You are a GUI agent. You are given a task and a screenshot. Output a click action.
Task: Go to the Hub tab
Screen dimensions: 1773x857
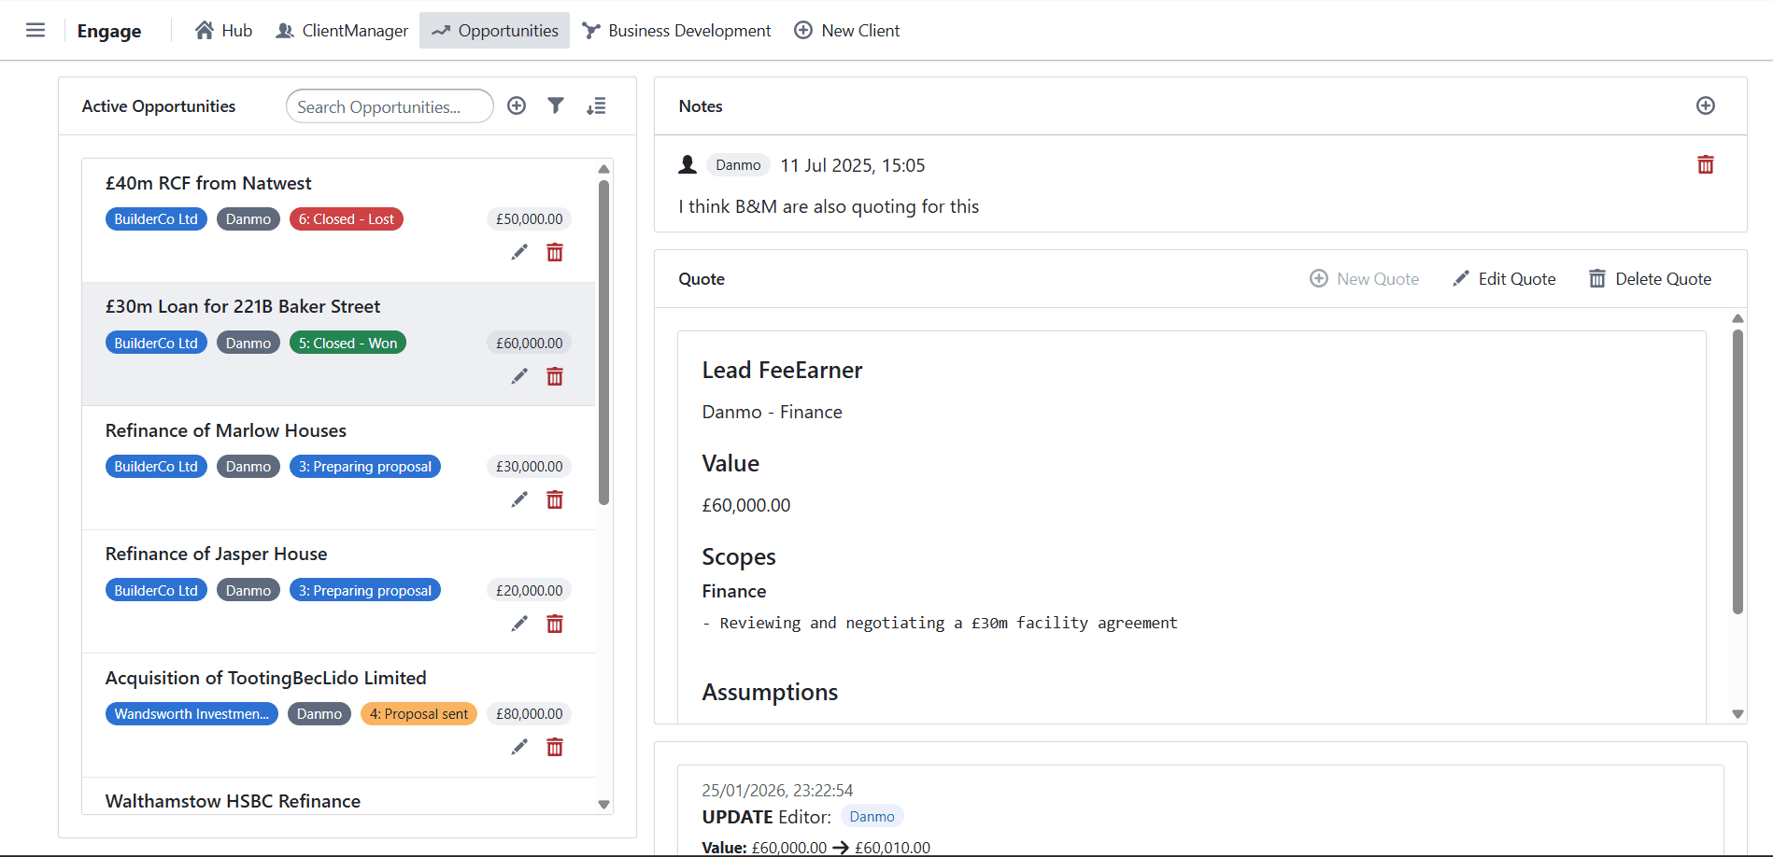(x=224, y=31)
